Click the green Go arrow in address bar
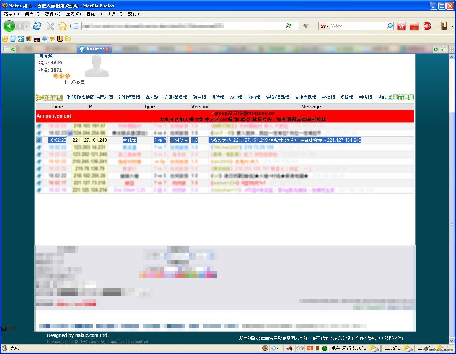Image resolution: width=456 pixels, height=354 pixels. click(289, 26)
